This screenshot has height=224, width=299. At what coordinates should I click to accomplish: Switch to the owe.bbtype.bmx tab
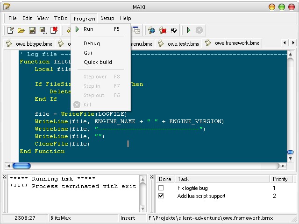pos(29,44)
